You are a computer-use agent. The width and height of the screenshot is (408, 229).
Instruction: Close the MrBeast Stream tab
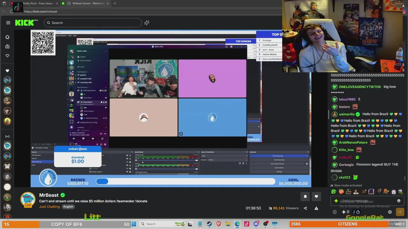pos(108,3)
